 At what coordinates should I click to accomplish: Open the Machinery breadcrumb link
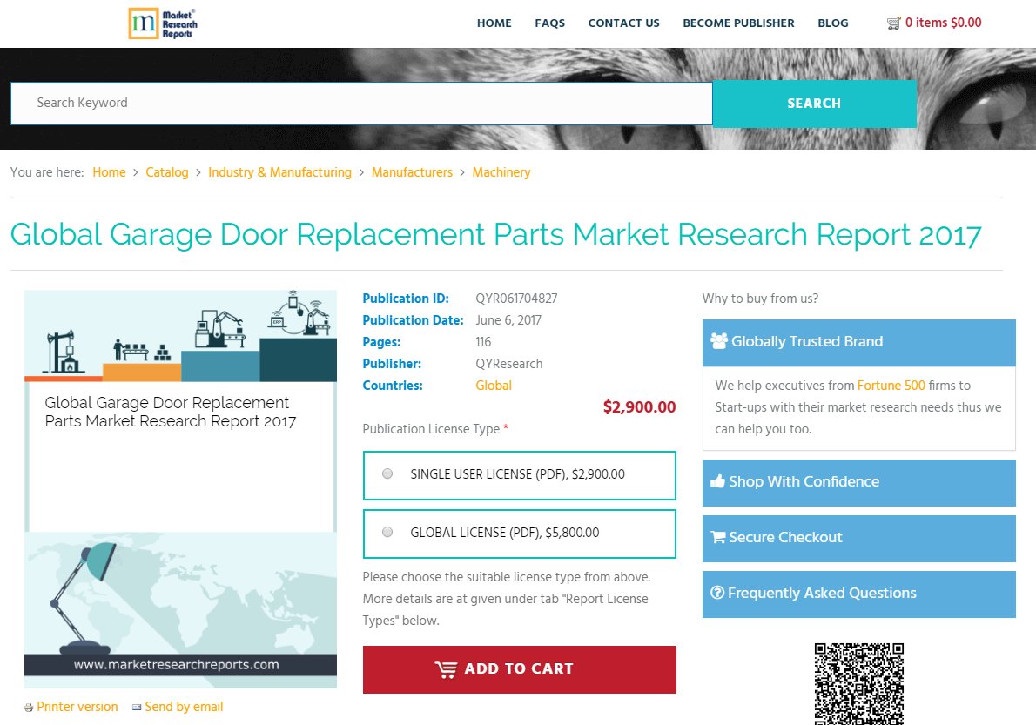pyautogui.click(x=501, y=172)
